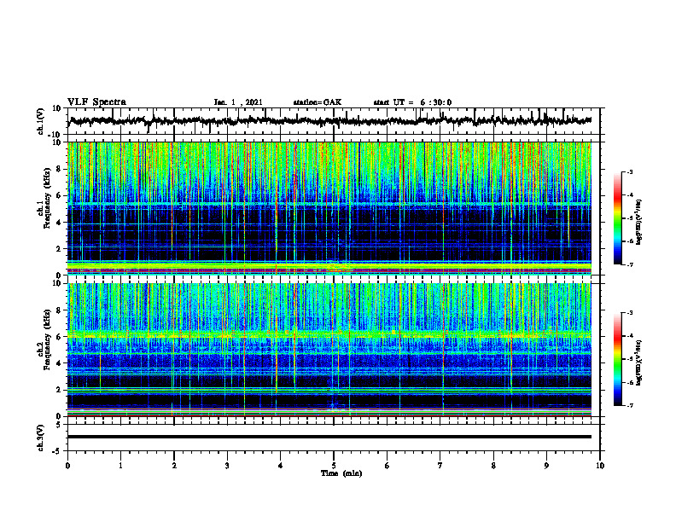Click the "8" kHz tick on ch.1 frequency axis
The height and width of the screenshot is (522, 676).
pyautogui.click(x=60, y=169)
